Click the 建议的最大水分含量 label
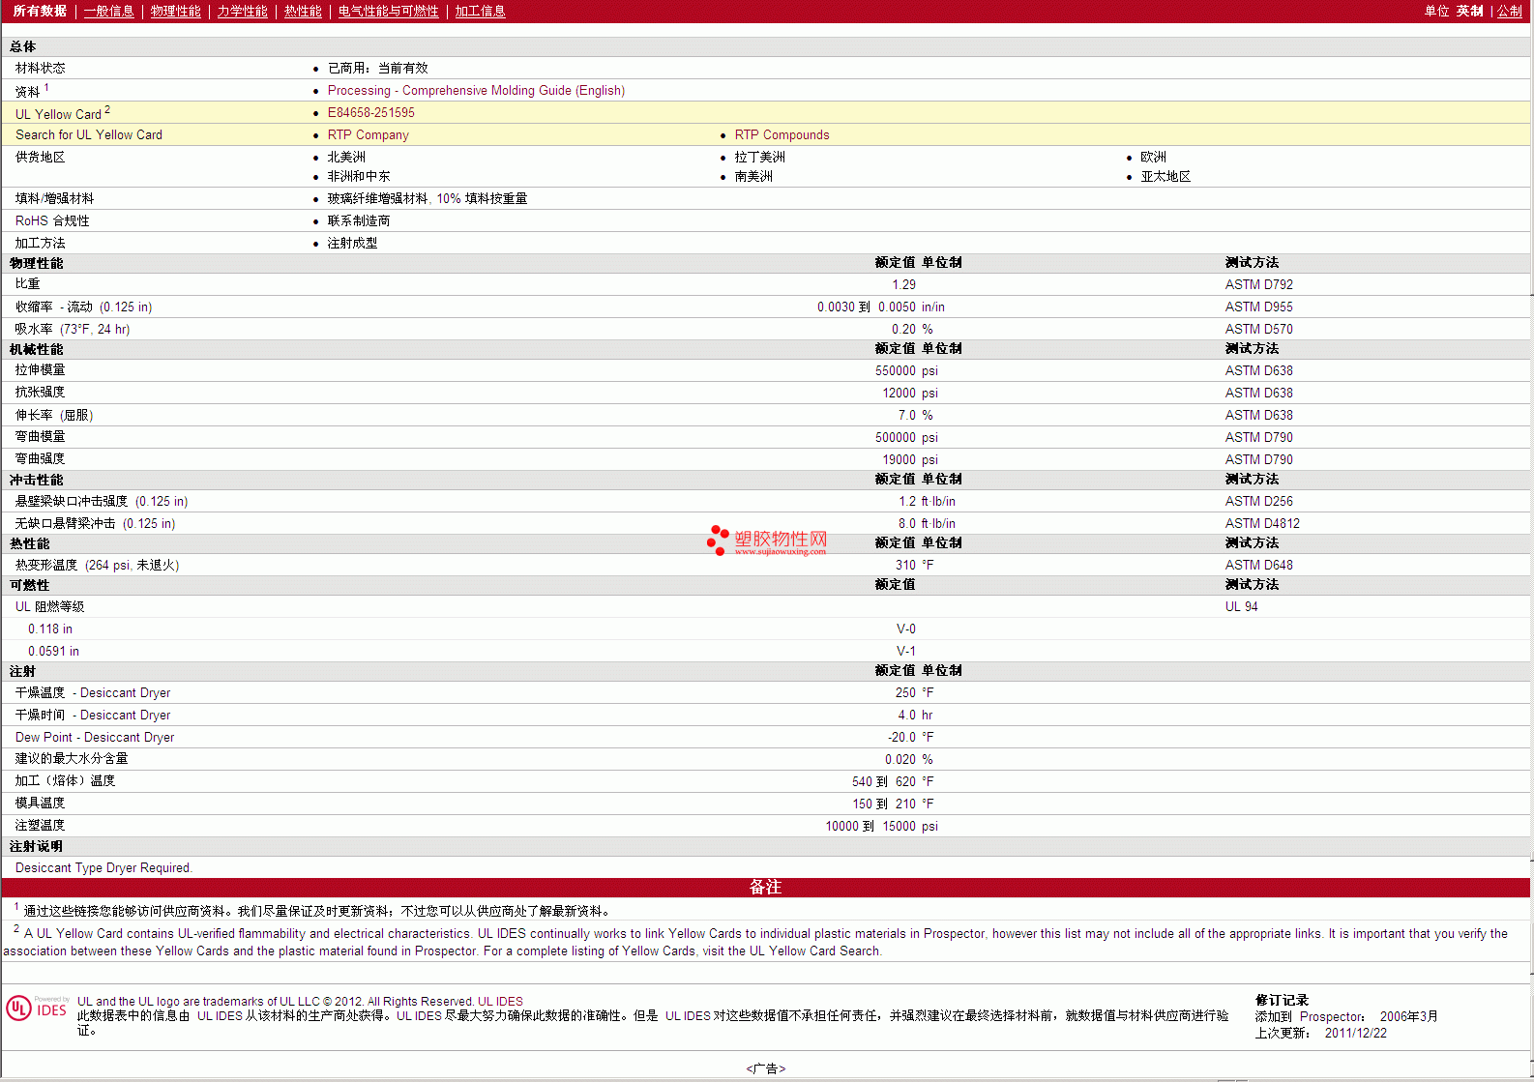This screenshot has height=1082, width=1534. click(72, 758)
